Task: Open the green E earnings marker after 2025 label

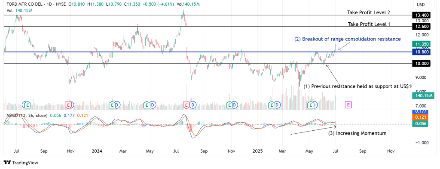Action: (x=272, y=105)
